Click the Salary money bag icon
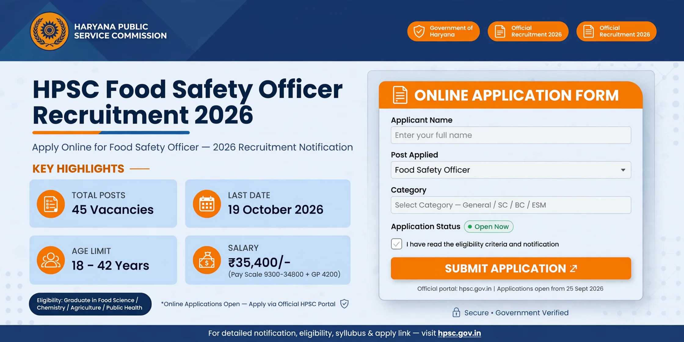684x342 pixels. [x=207, y=260]
